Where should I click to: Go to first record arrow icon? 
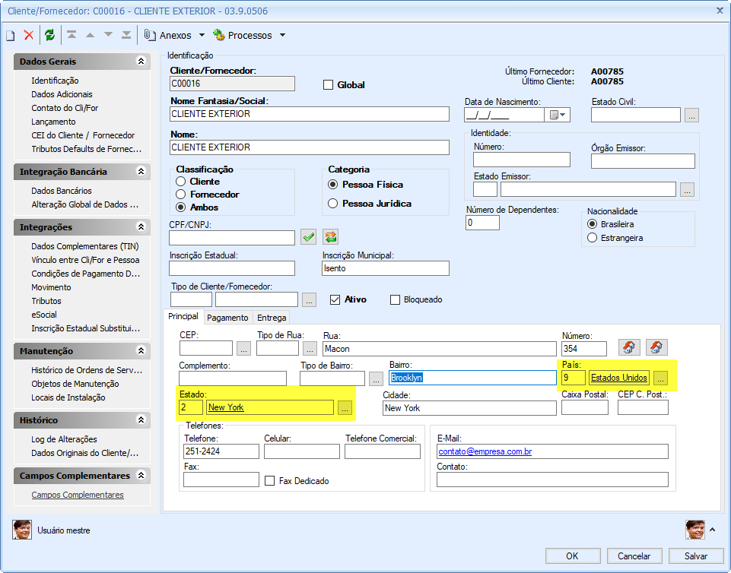click(72, 35)
